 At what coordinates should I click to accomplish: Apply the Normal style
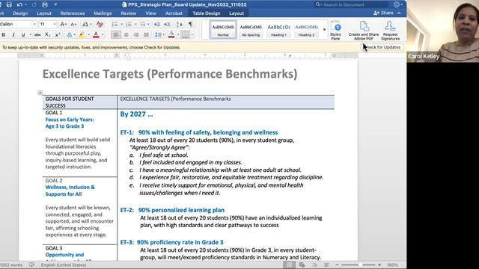pyautogui.click(x=223, y=30)
